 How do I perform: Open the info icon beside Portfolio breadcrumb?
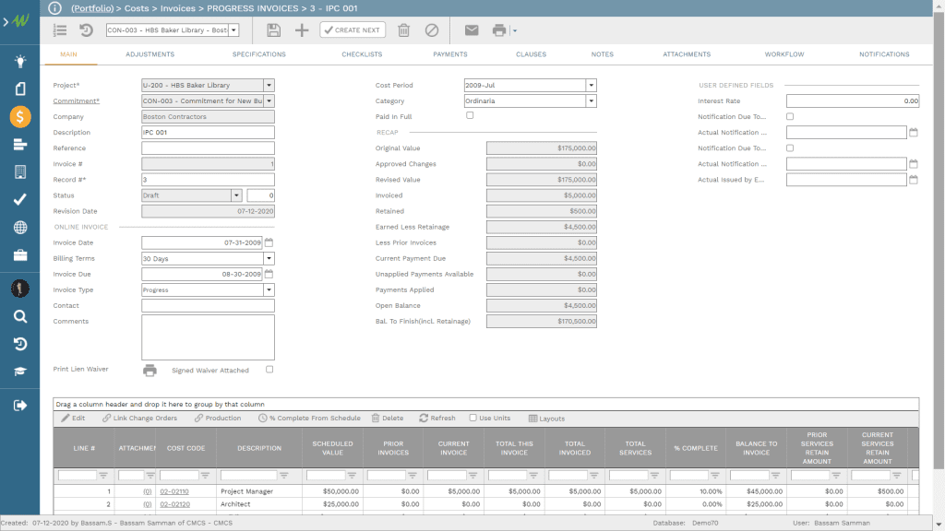[x=54, y=7]
